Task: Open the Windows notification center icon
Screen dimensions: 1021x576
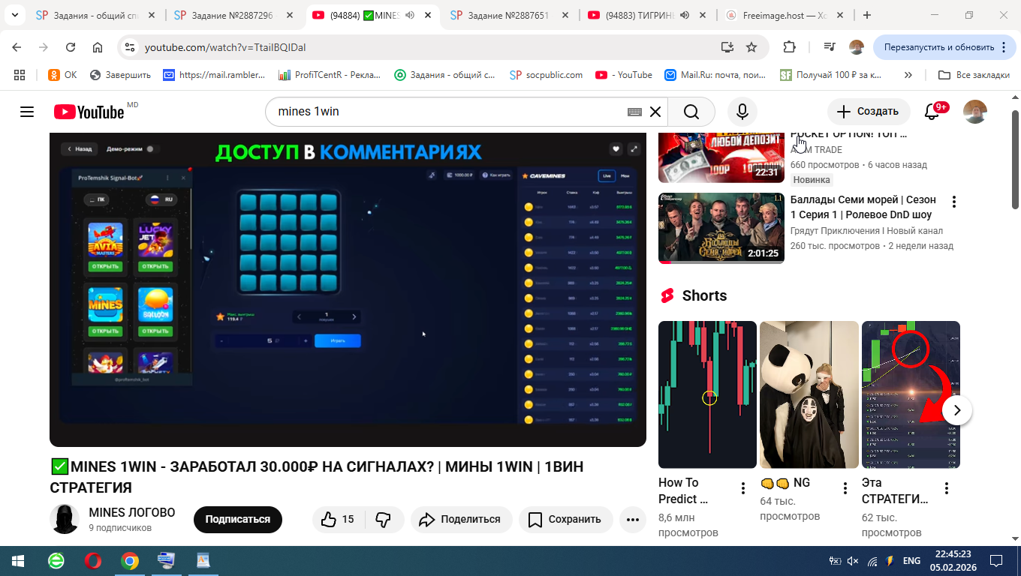Action: point(996,561)
